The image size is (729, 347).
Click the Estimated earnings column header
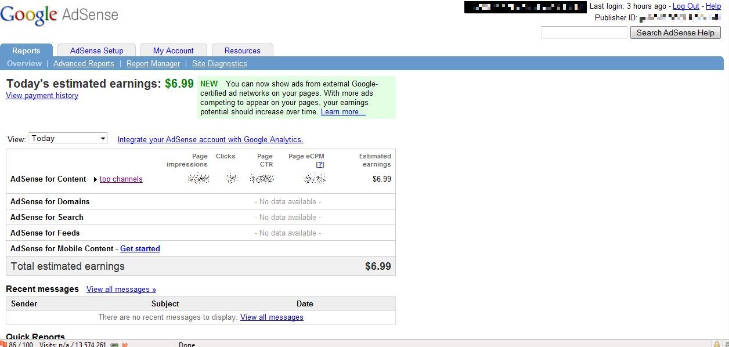click(x=375, y=160)
